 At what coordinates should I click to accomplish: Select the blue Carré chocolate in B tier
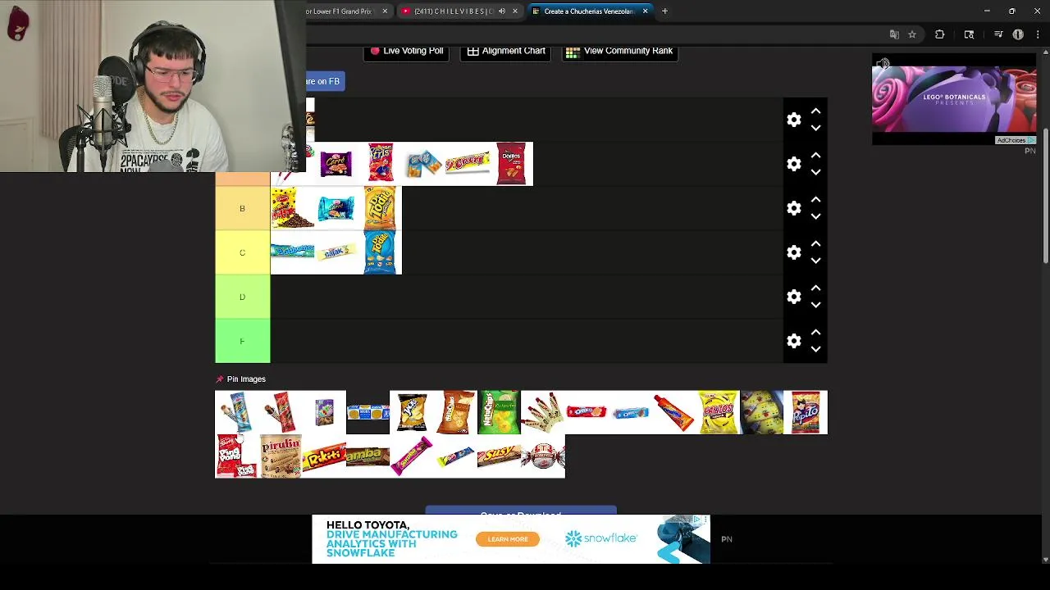(x=336, y=208)
